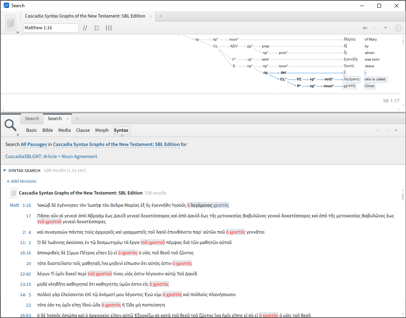406x318 pixels.
Task: Select the active second Search tab
Action: pyautogui.click(x=54, y=119)
